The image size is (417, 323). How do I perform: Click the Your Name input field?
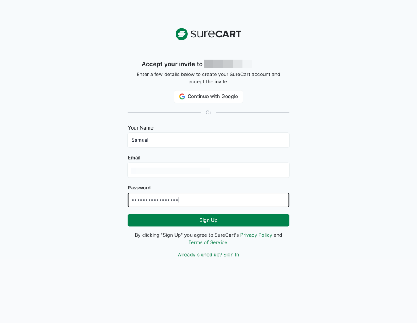coord(208,140)
